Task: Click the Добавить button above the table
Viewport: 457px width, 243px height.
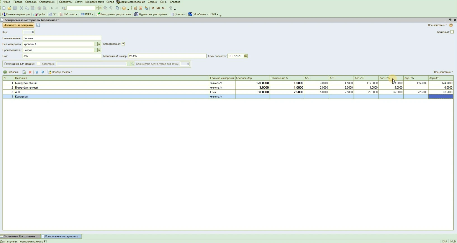Action: pos(11,72)
